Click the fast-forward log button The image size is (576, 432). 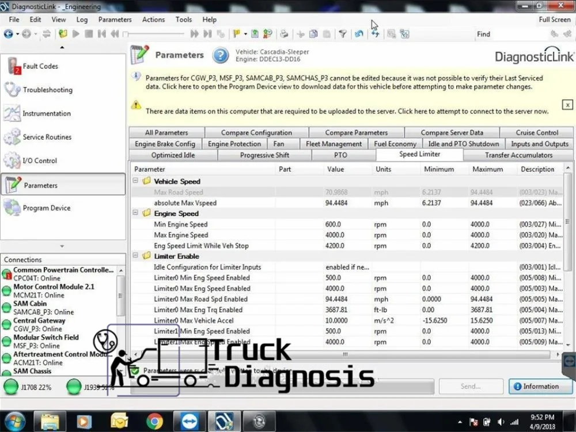[x=194, y=34]
